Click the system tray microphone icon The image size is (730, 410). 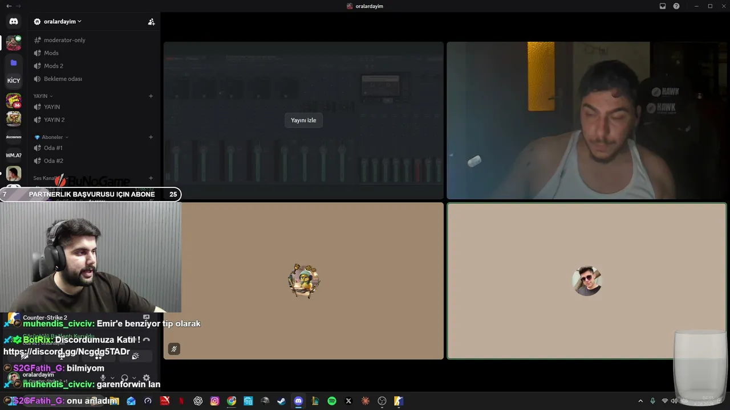(x=653, y=401)
